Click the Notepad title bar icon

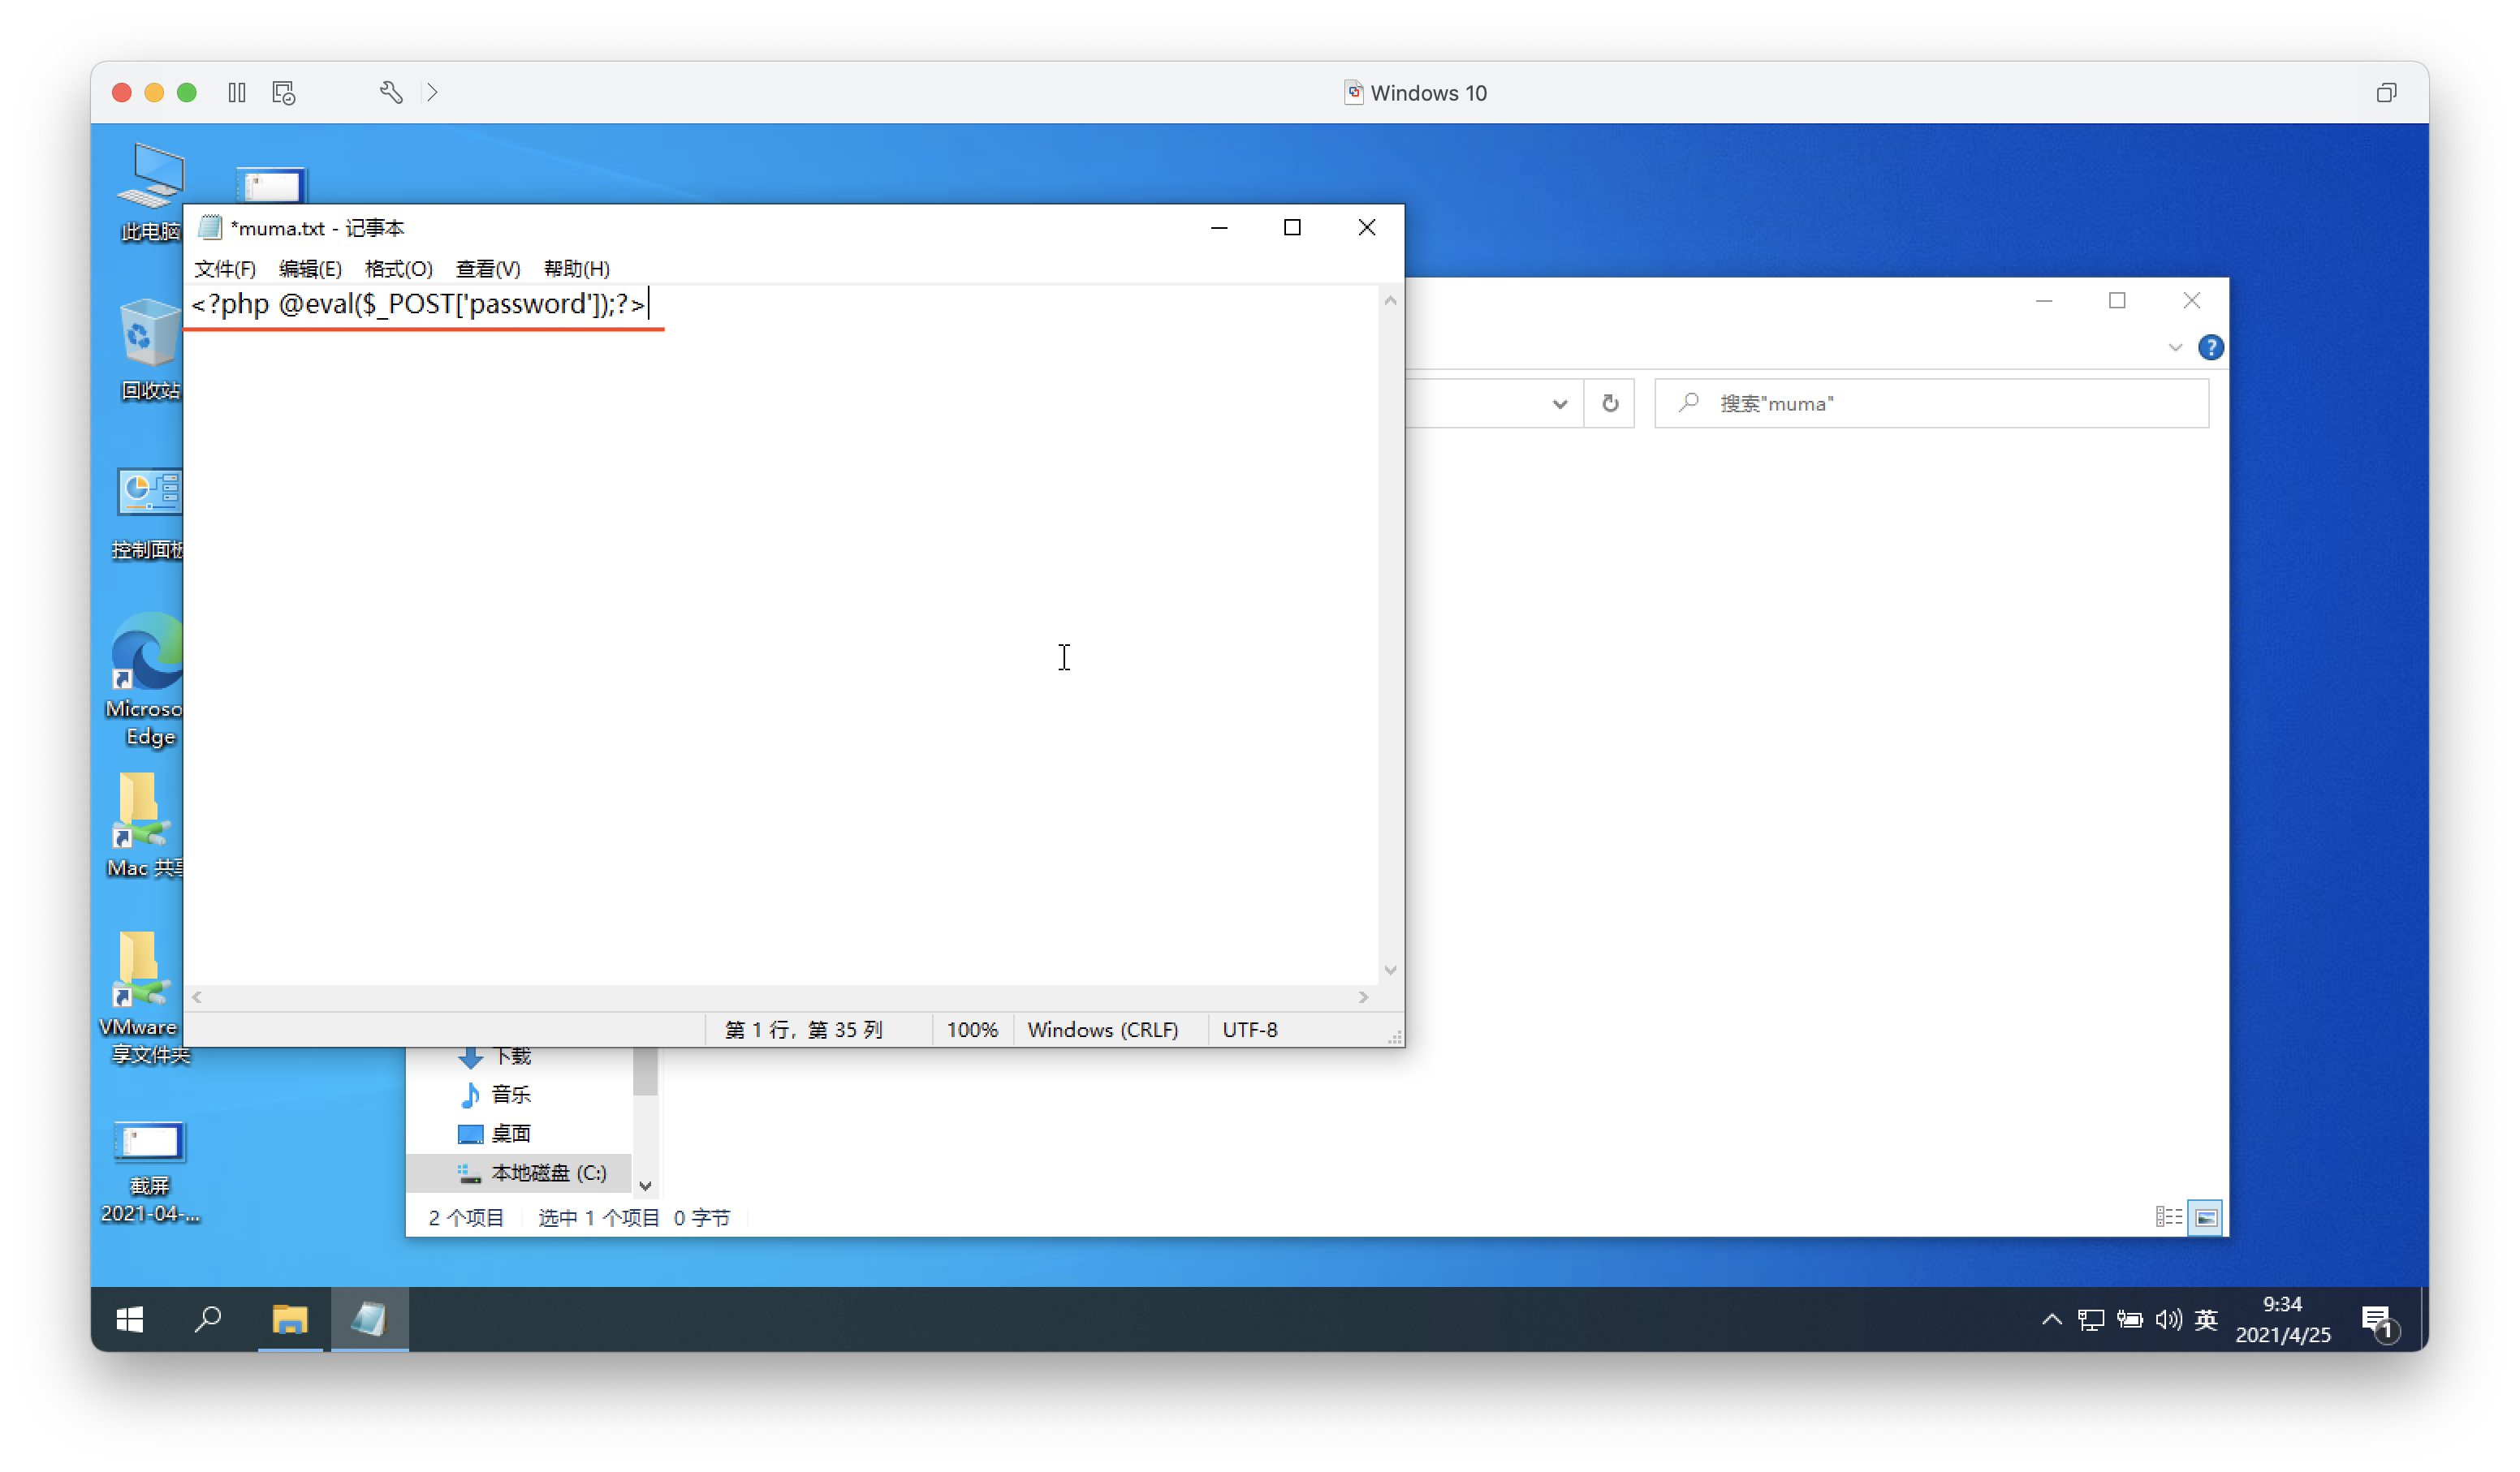pos(209,228)
